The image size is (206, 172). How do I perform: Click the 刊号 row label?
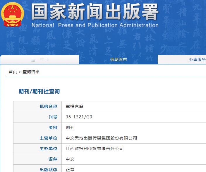[53, 117]
